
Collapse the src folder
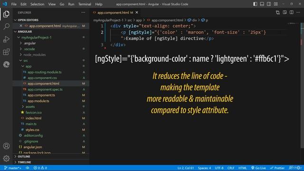coord(26,60)
